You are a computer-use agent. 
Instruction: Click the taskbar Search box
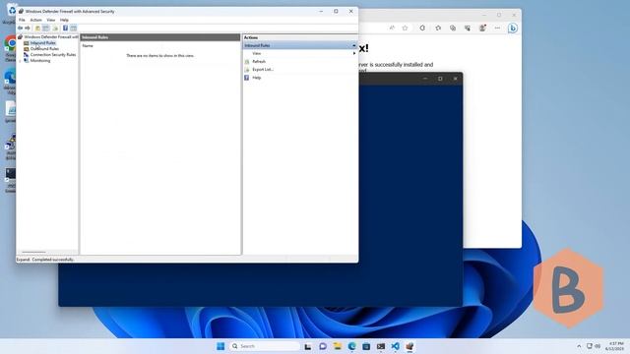[x=265, y=346]
